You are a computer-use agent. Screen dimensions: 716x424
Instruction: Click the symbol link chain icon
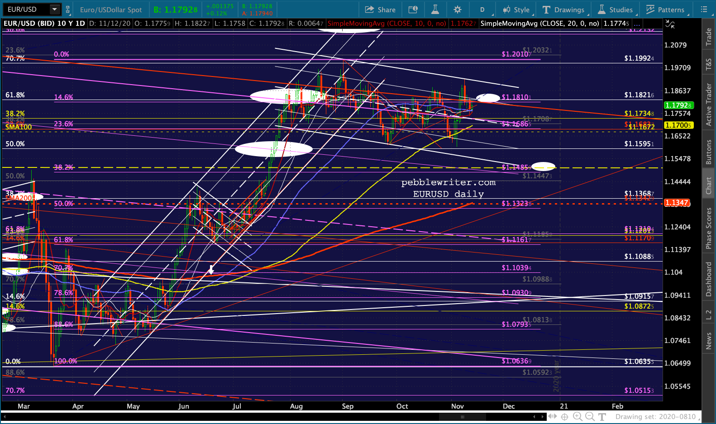coord(68,9)
